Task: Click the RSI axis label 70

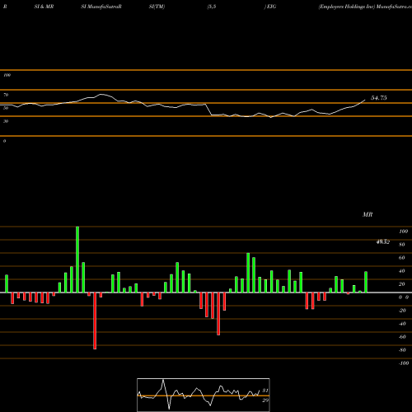Action: 6,95
